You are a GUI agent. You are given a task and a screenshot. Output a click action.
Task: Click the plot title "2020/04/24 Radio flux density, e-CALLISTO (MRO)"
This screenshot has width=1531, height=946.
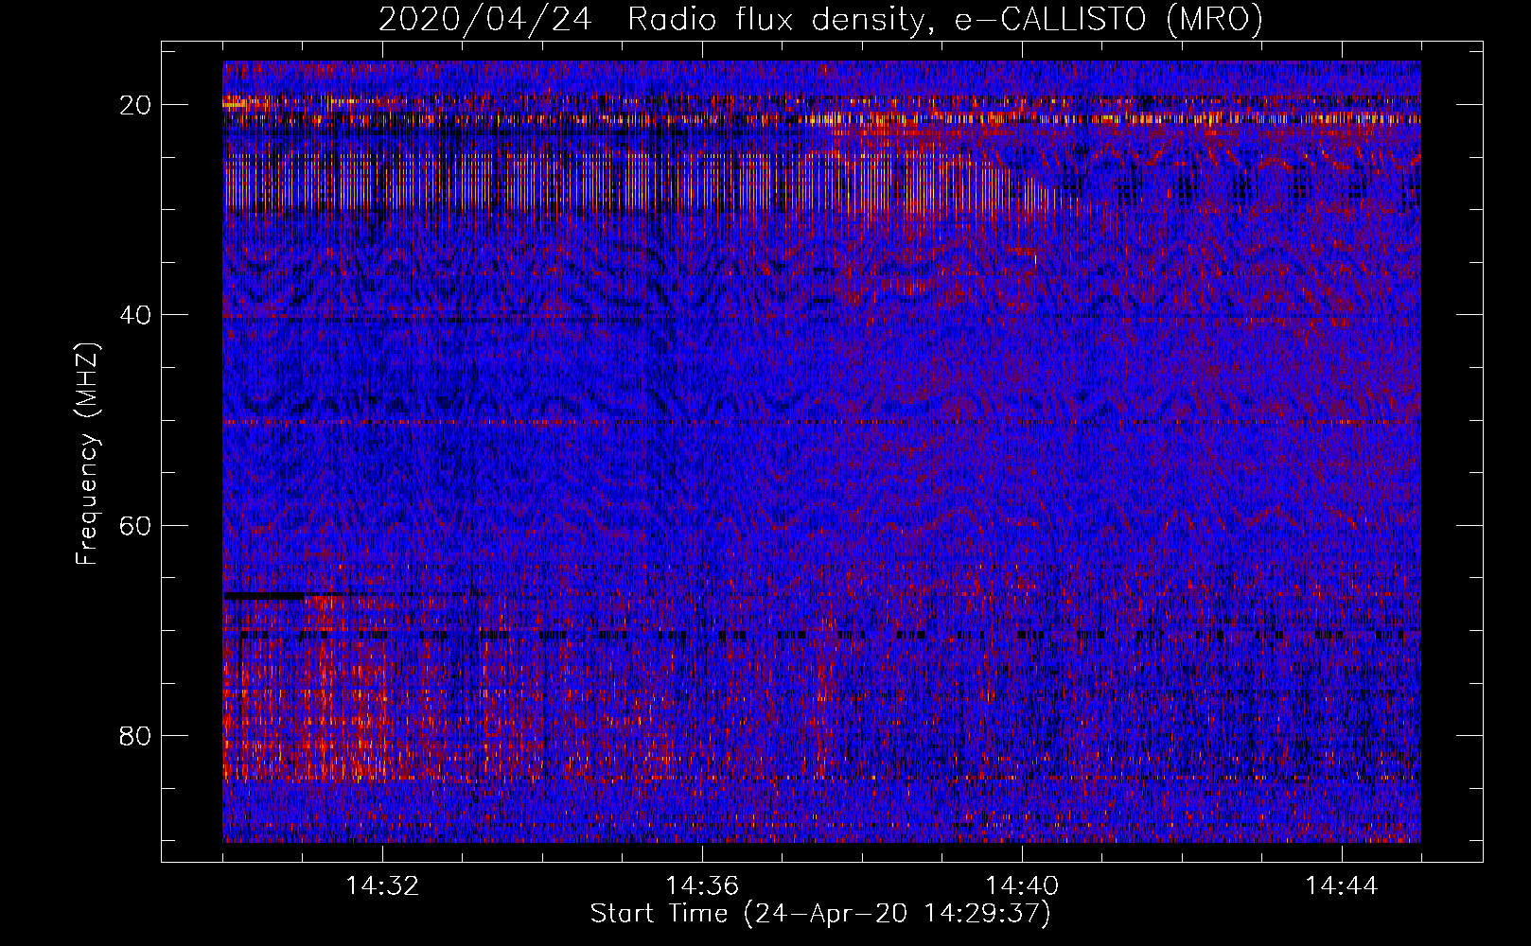(820, 19)
